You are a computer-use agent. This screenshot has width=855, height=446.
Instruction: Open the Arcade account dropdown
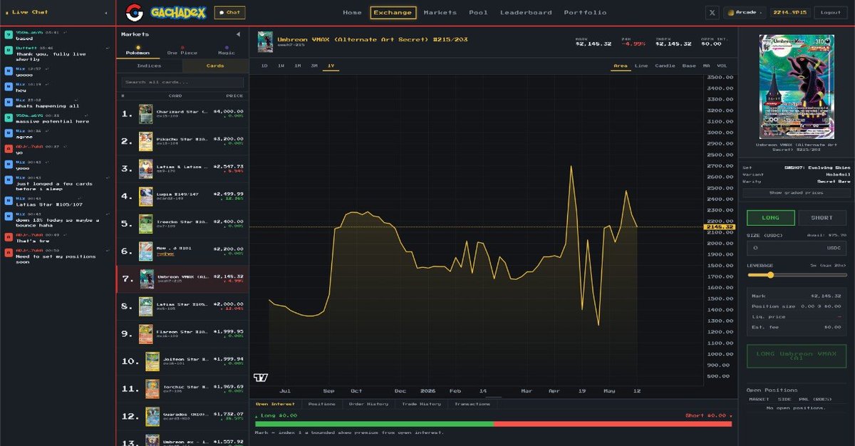click(x=745, y=12)
